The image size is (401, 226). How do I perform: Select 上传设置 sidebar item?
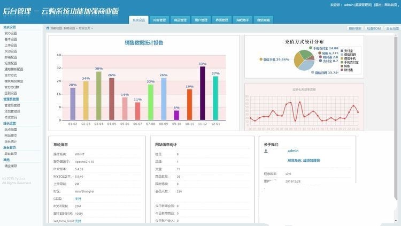[11, 45]
